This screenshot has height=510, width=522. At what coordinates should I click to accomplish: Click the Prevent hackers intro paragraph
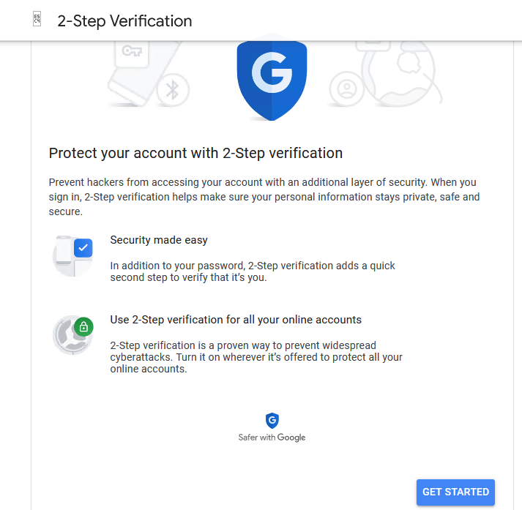pyautogui.click(x=264, y=197)
